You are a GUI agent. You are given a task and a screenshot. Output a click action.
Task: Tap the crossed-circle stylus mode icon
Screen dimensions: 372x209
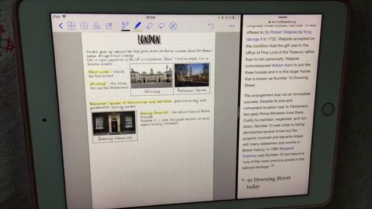(x=173, y=26)
